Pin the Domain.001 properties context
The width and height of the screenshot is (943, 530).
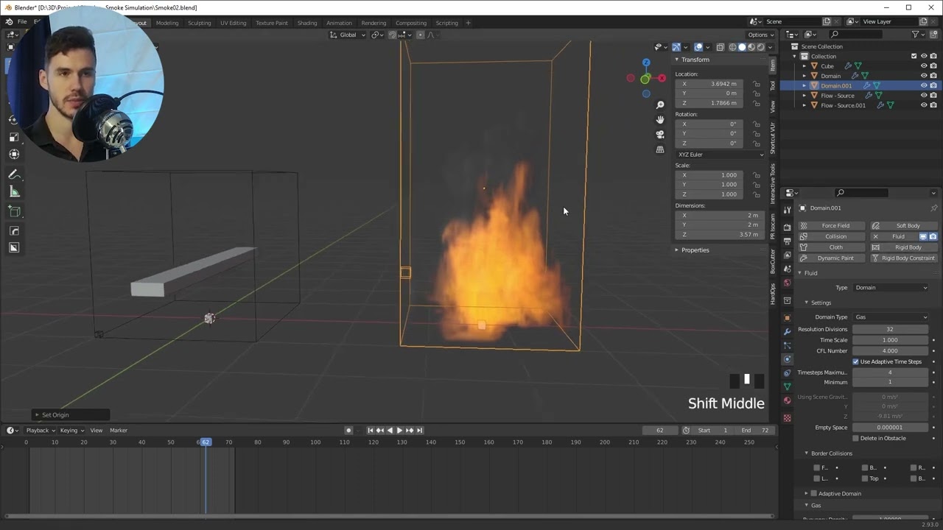click(x=933, y=208)
